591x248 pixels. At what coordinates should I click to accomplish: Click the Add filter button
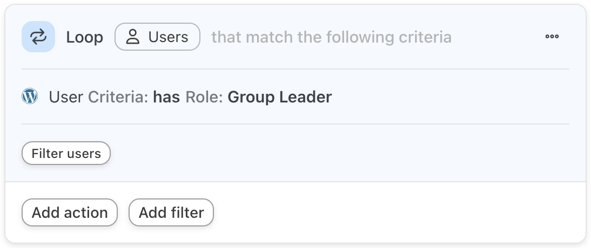pos(171,212)
